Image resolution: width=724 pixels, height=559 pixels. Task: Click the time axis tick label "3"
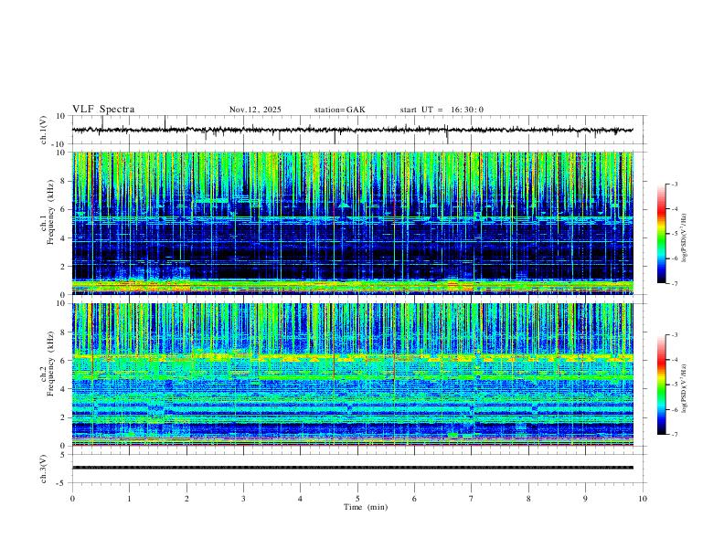[x=243, y=499]
